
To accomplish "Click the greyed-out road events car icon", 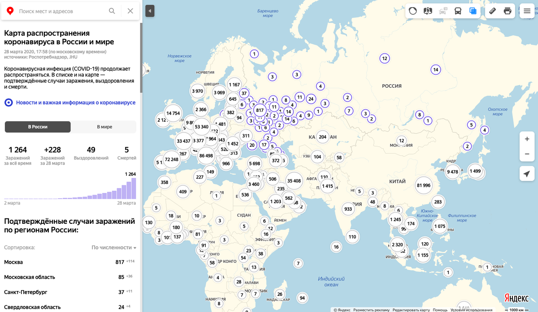I will [x=443, y=11].
